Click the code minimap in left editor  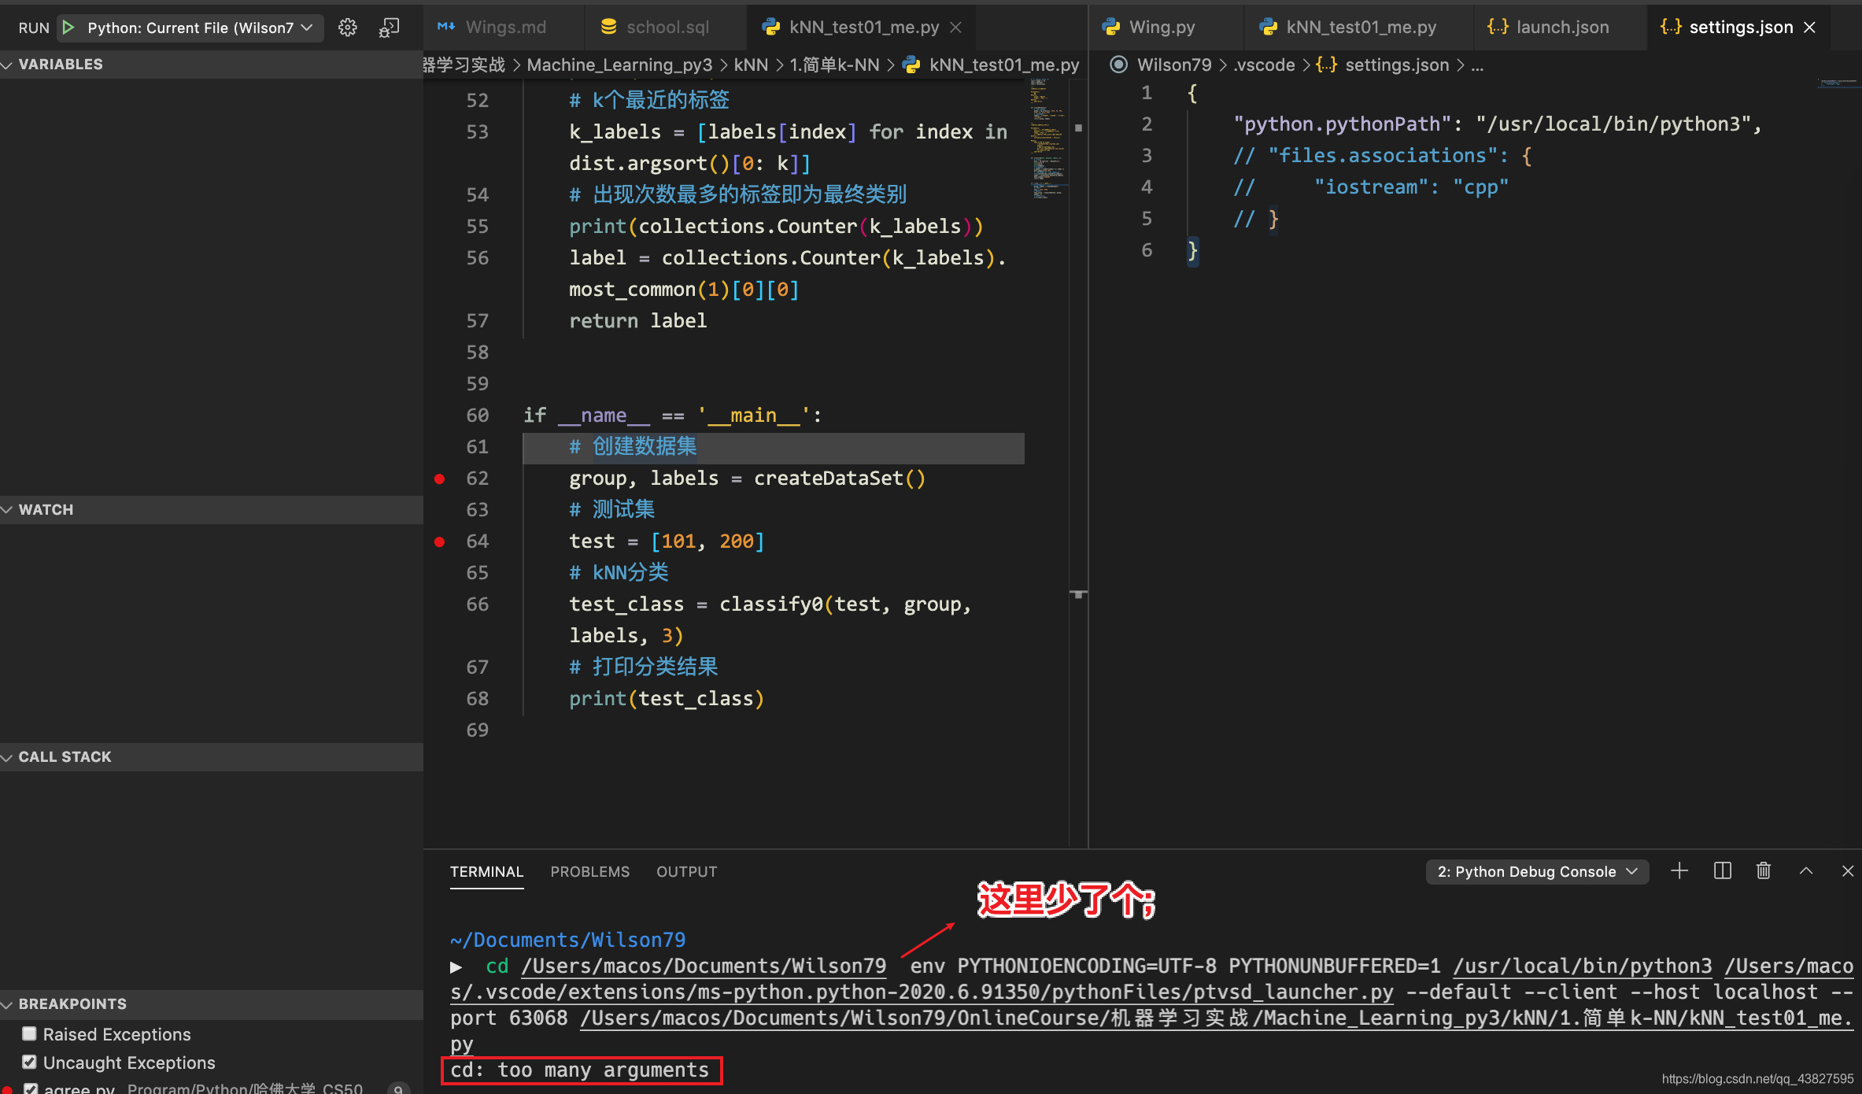click(1047, 138)
